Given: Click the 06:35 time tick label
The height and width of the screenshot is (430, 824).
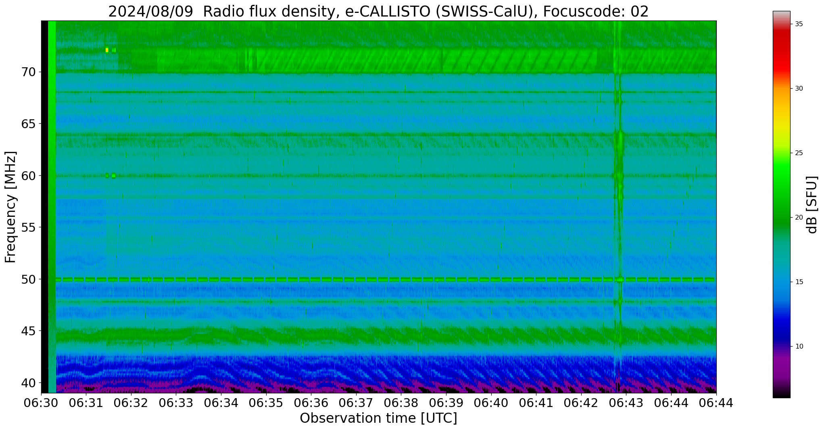Looking at the screenshot, I should click(266, 403).
